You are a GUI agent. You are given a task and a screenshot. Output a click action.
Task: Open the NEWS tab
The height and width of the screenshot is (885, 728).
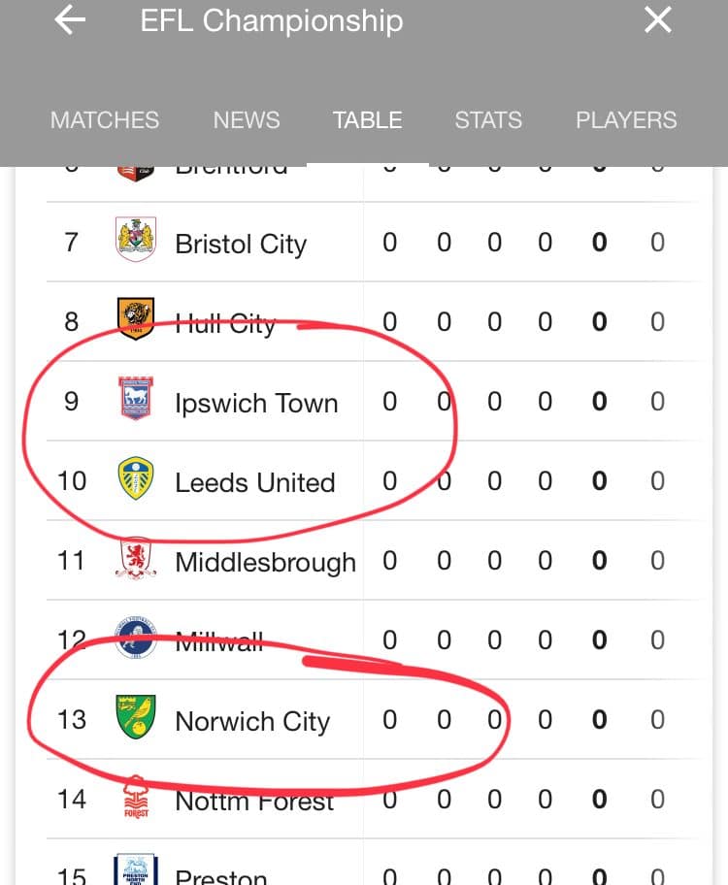[x=247, y=120]
